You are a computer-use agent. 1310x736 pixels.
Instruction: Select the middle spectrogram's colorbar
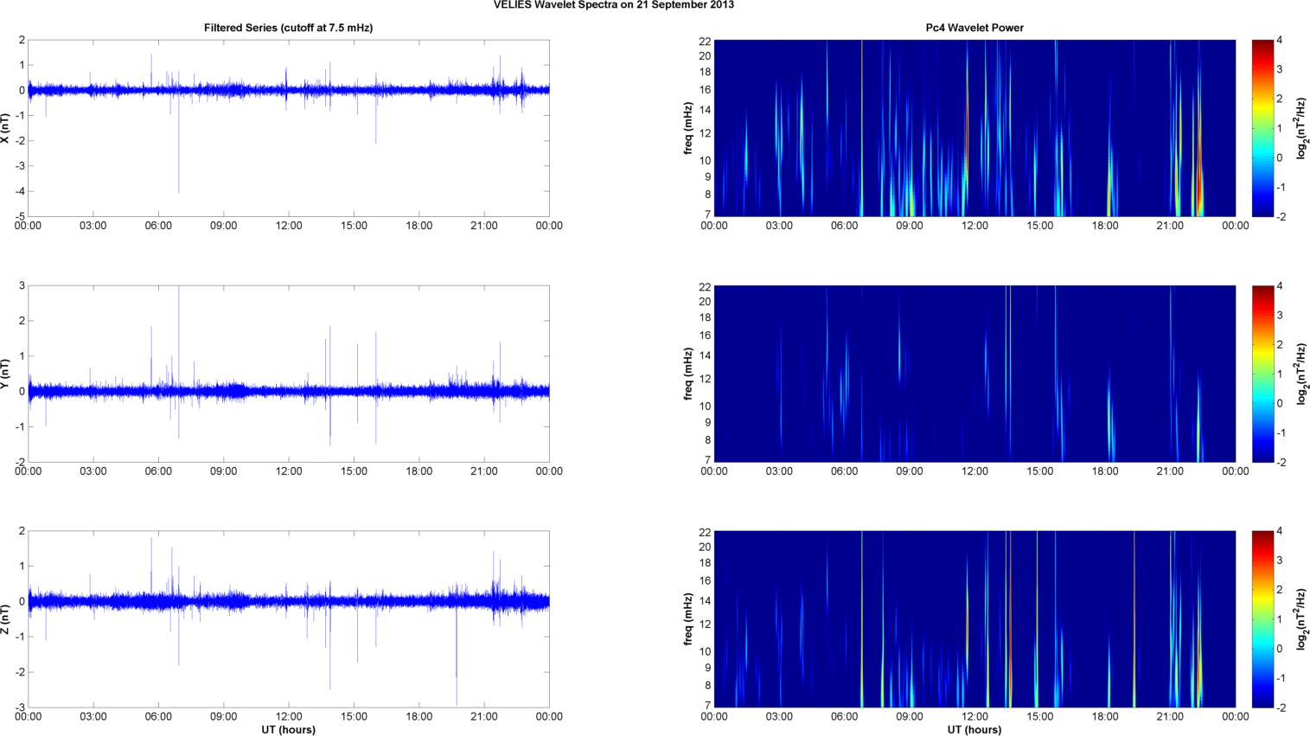click(1262, 374)
